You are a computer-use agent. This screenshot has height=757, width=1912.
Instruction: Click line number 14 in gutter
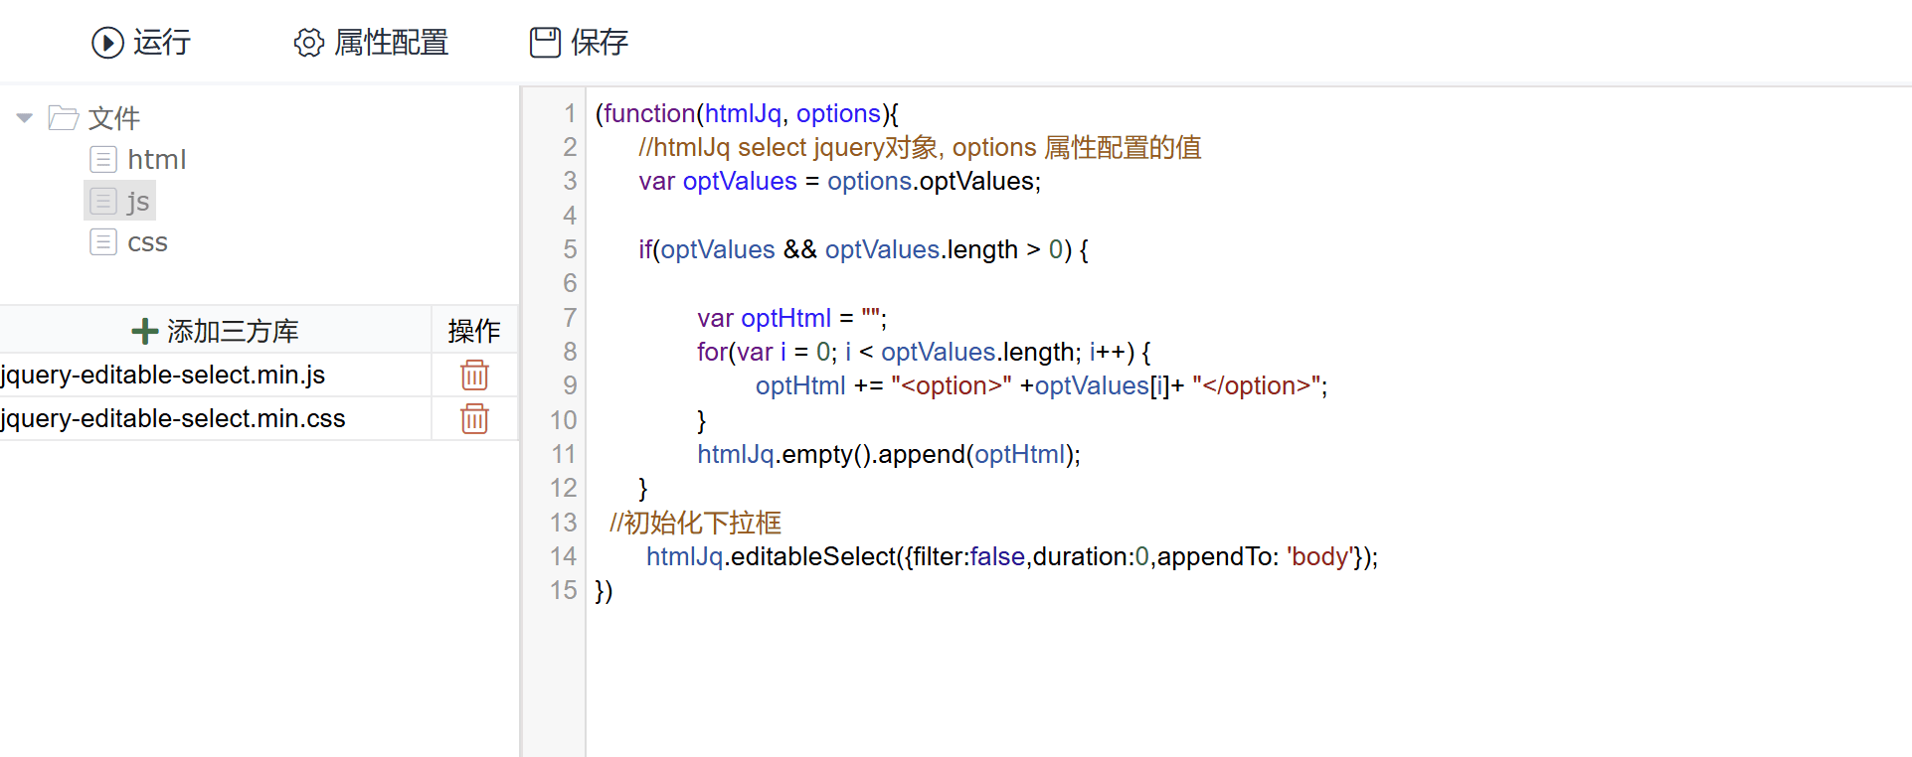(563, 556)
